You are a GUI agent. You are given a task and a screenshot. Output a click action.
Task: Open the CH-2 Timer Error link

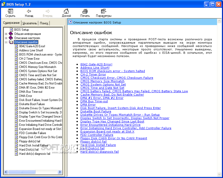[x=93, y=74]
